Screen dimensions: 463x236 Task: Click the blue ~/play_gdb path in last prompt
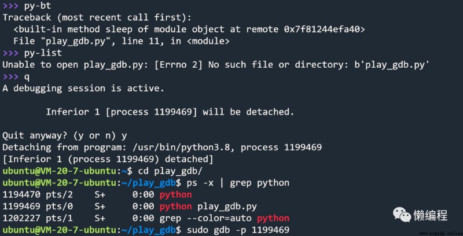tap(149, 230)
